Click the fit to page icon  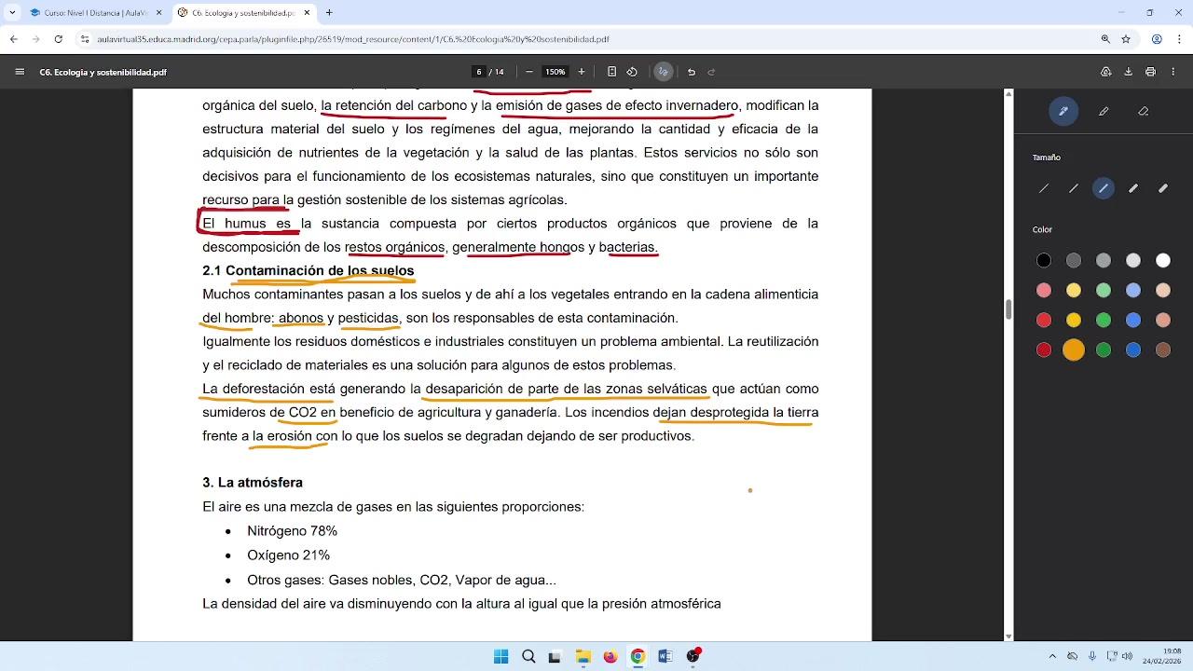(x=611, y=72)
